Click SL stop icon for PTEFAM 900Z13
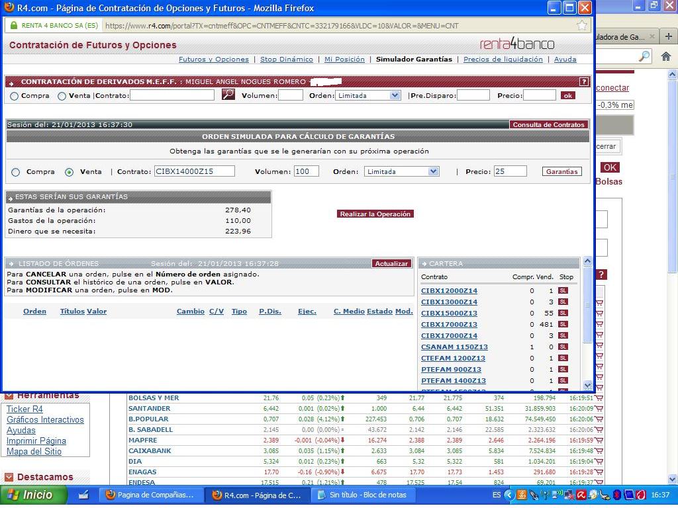This screenshot has height=508, width=678. point(563,369)
